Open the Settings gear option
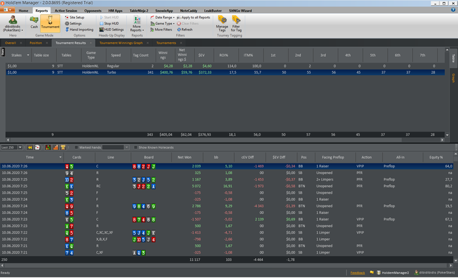This screenshot has width=458, height=278. pyautogui.click(x=73, y=24)
